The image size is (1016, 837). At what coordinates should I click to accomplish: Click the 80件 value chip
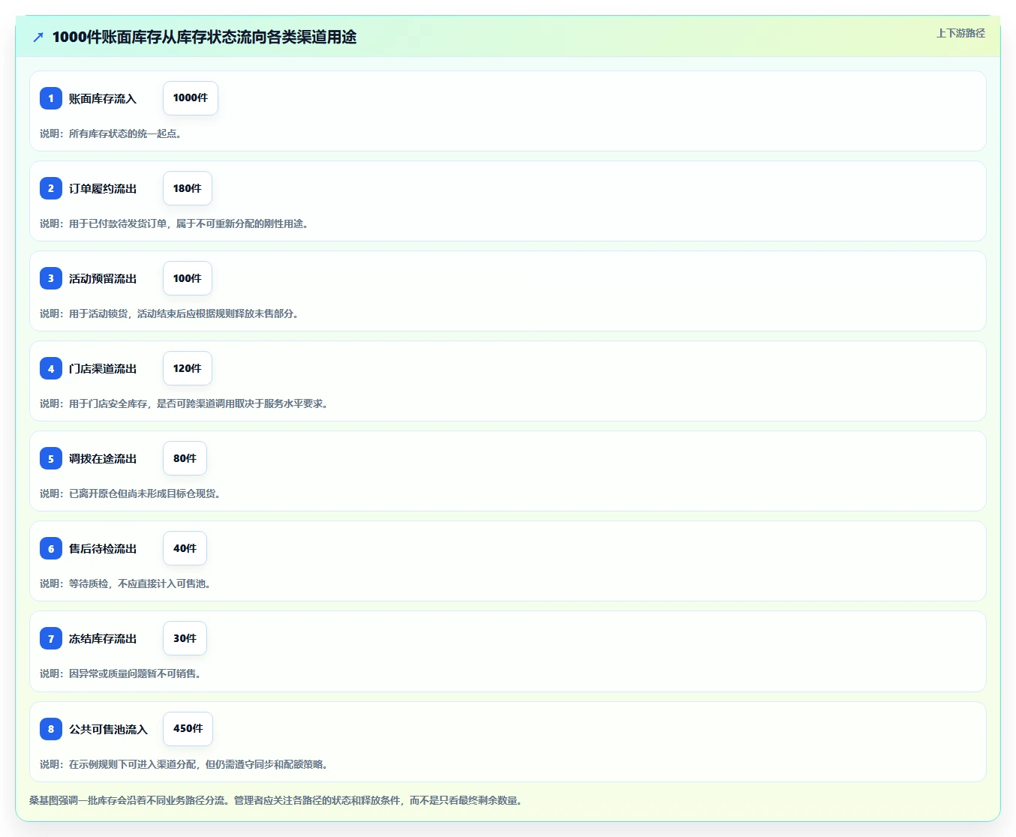[x=185, y=458]
